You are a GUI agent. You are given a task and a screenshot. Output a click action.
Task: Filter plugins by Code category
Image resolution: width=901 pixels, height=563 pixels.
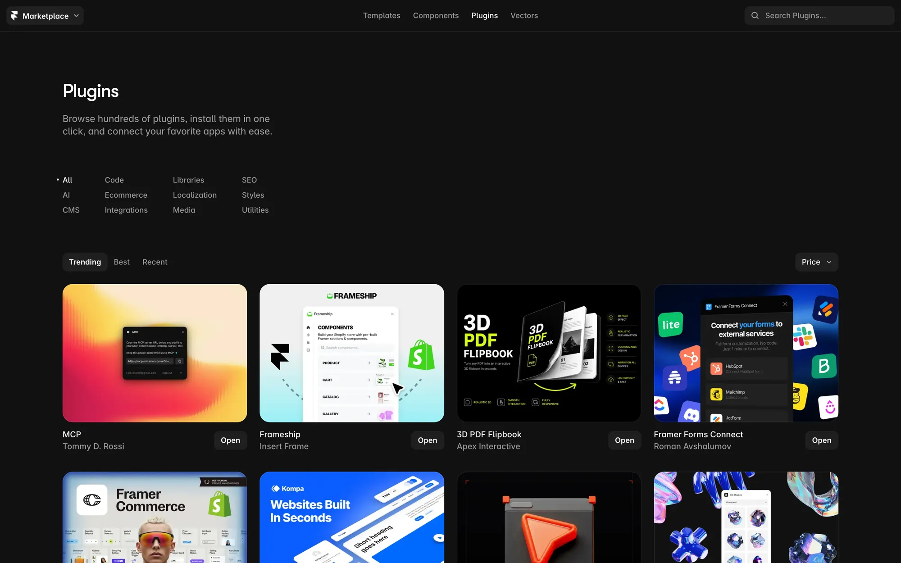(114, 180)
